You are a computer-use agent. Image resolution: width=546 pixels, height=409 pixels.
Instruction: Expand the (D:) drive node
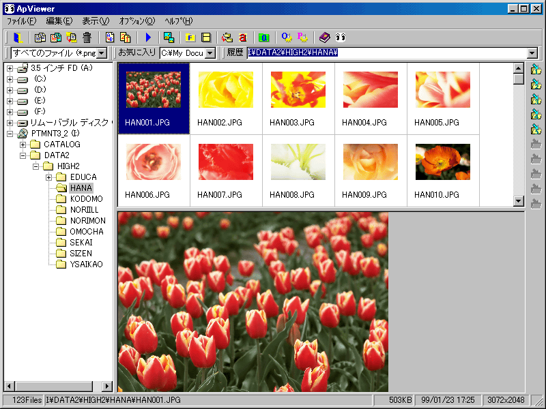(10, 90)
